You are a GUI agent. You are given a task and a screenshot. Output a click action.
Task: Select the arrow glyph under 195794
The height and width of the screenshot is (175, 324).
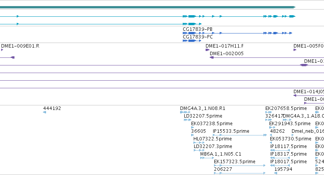tap(276, 173)
